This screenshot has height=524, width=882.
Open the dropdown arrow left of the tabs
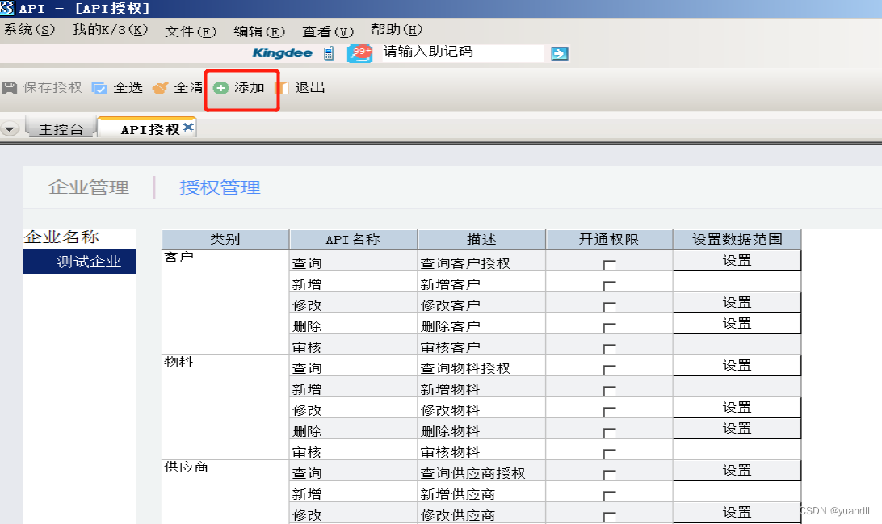[10, 127]
